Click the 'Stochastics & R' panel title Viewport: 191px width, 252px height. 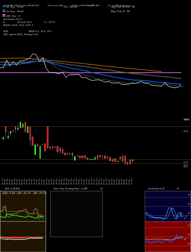click(x=156, y=189)
